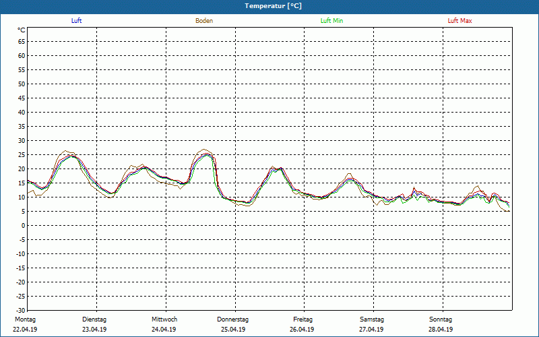Click the 40 value on temperature axis
The height and width of the screenshot is (337, 539).
coord(22,113)
